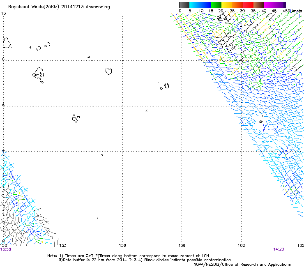Click the "knots" unit label on legend
Image resolution: width=304 pixels, height=267 pixels.
(x=297, y=11)
